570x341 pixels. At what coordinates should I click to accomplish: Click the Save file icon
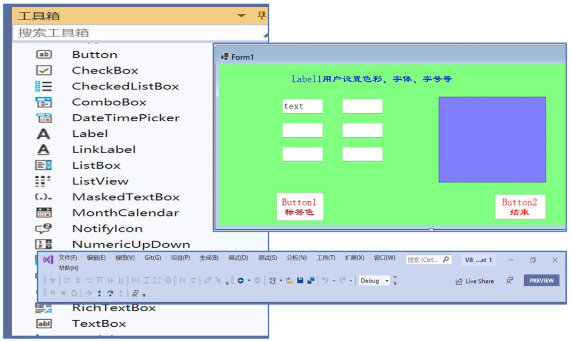[300, 280]
